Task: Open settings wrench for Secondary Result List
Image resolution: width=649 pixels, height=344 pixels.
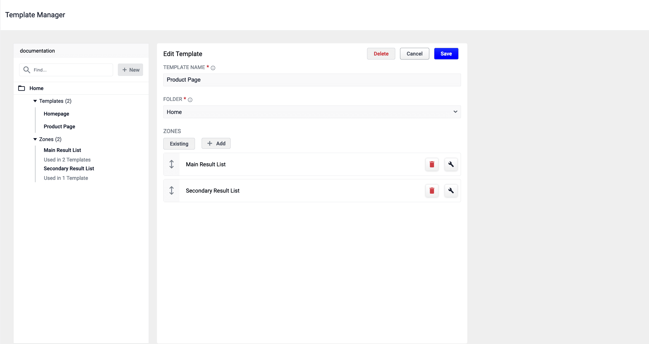Action: coord(451,191)
